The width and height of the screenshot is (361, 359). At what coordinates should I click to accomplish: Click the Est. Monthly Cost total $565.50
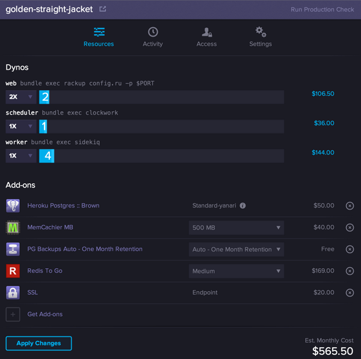click(333, 351)
